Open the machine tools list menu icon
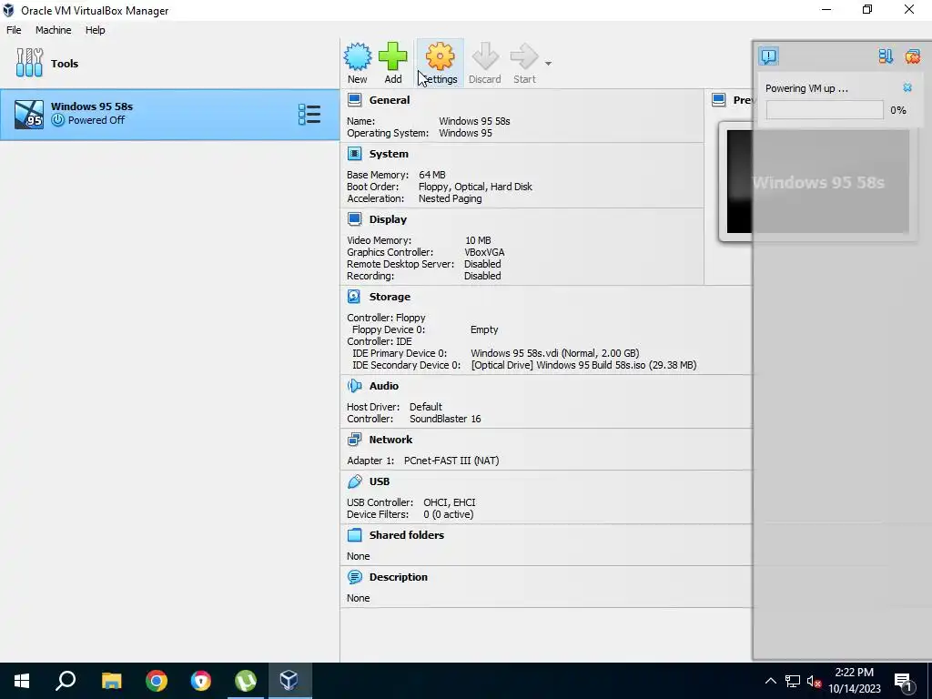Image resolution: width=932 pixels, height=699 pixels. (309, 114)
